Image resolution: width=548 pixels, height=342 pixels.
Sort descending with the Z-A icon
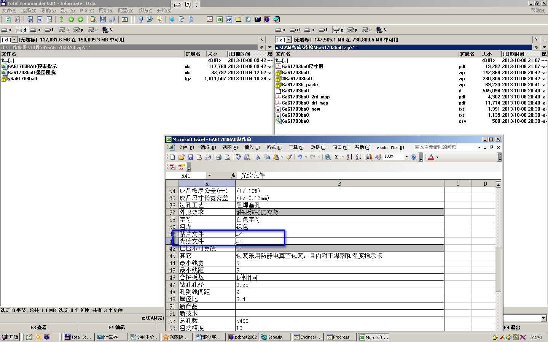pyautogui.click(x=358, y=157)
